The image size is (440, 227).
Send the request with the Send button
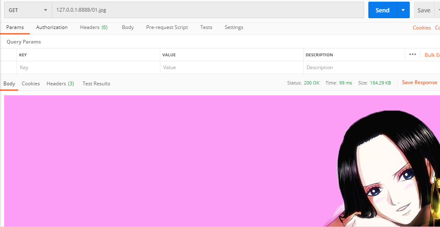click(x=382, y=10)
